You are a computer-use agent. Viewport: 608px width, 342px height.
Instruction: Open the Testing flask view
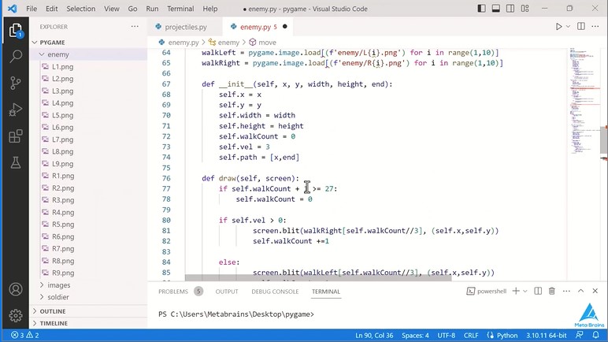click(x=16, y=162)
